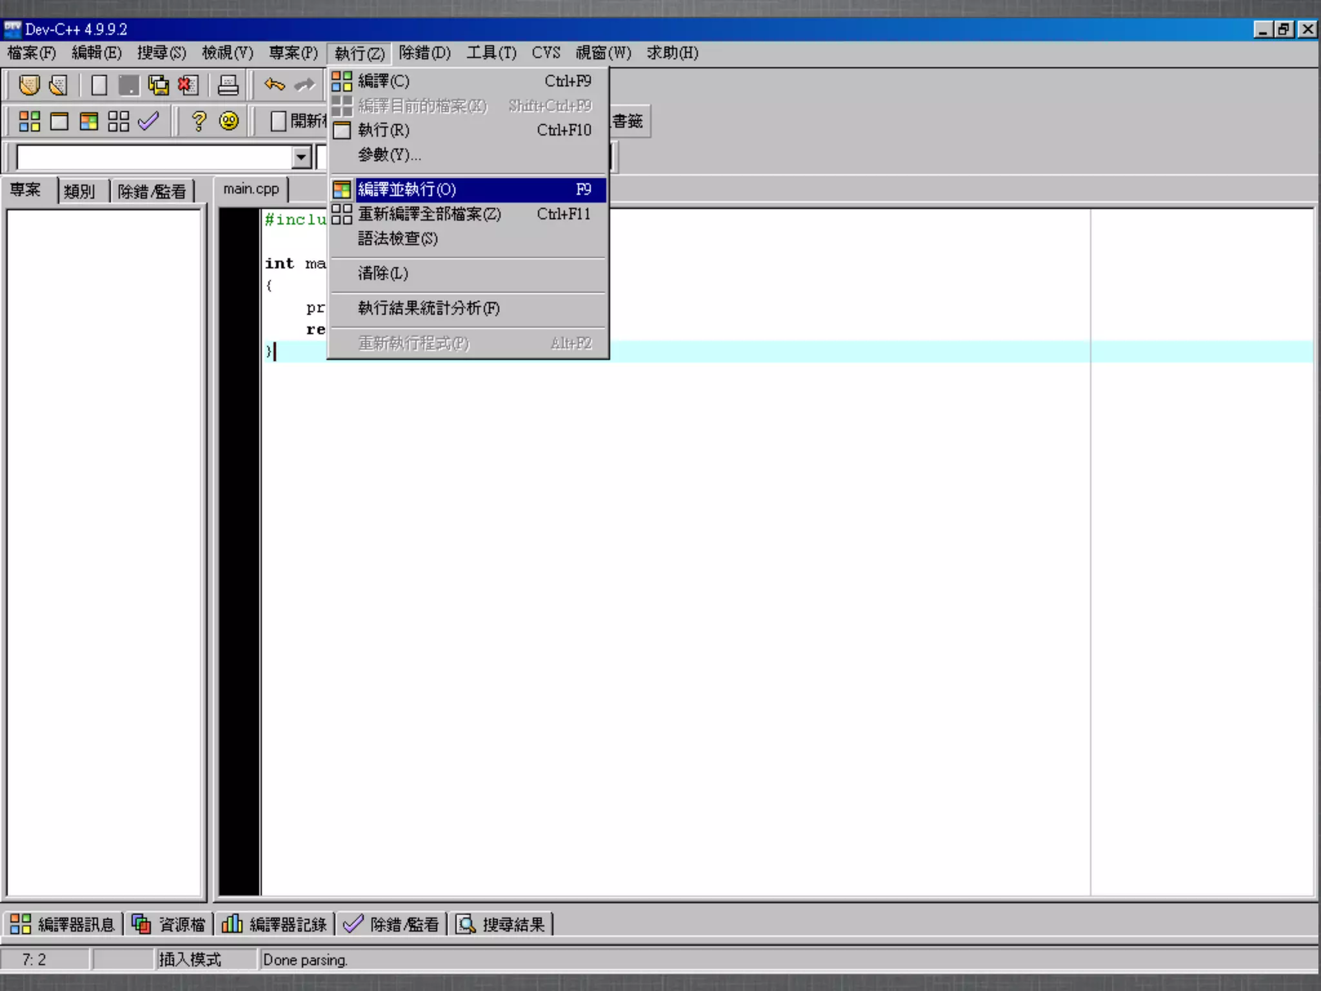Click the Rebuild All toolbar icon

(119, 121)
